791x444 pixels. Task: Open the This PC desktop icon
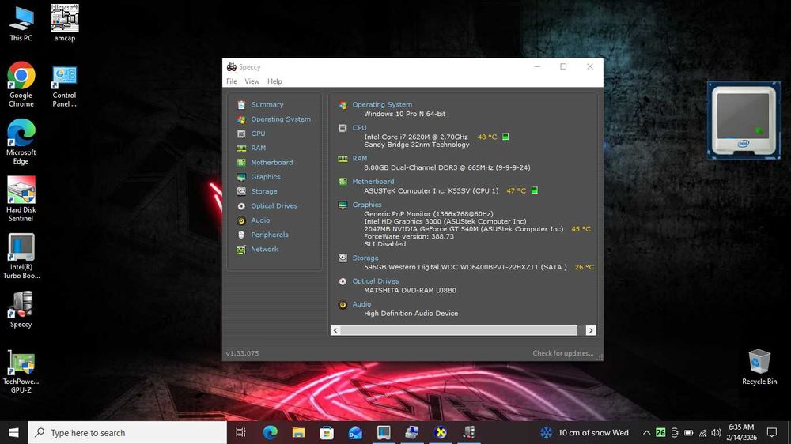pyautogui.click(x=21, y=23)
